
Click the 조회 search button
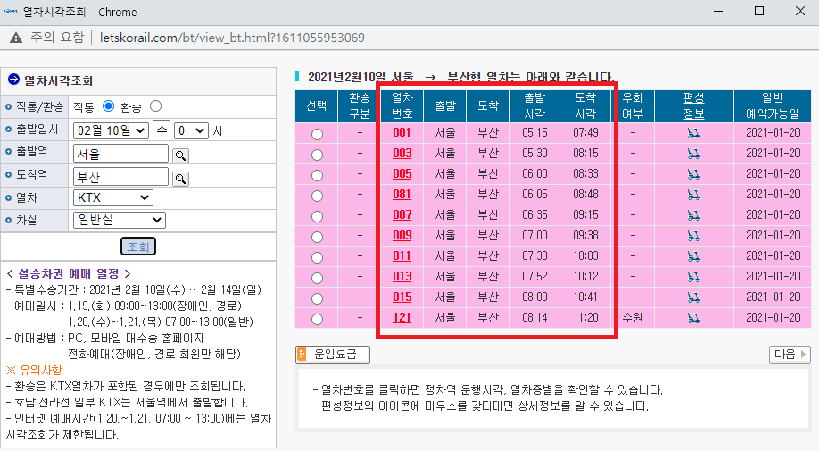(x=138, y=247)
